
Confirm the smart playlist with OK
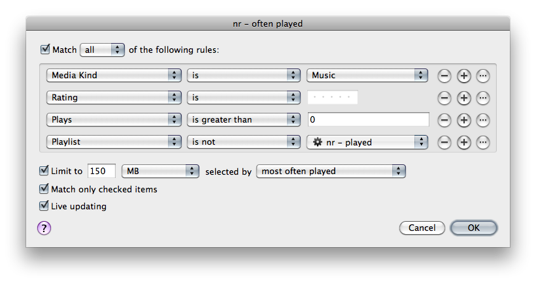point(473,228)
